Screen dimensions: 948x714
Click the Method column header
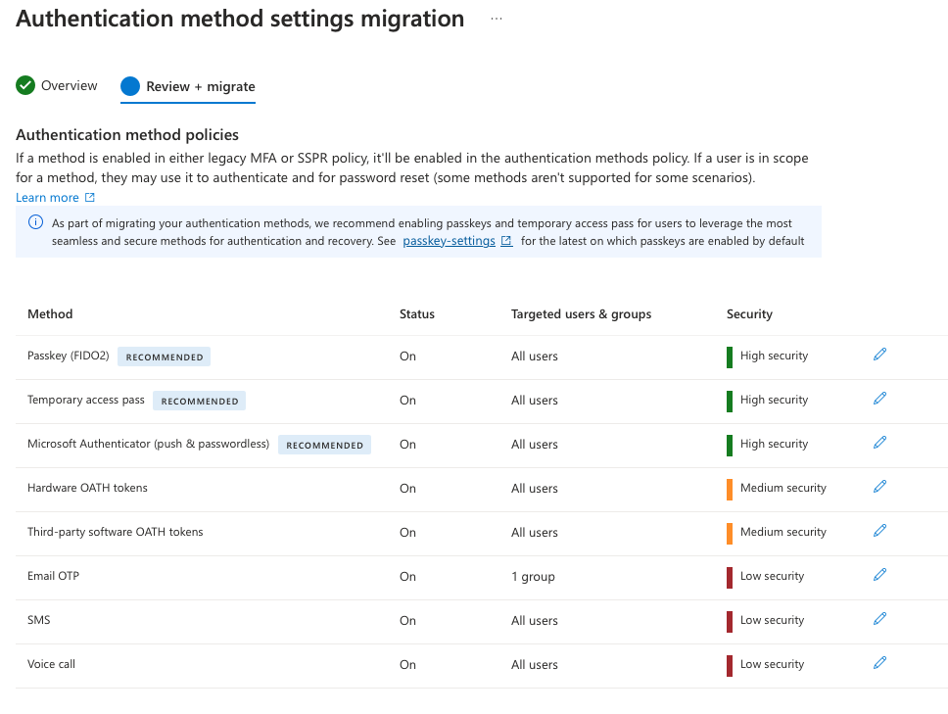50,313
